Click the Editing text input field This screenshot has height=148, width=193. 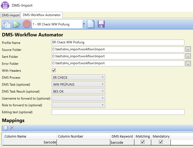pyautogui.click(x=118, y=112)
